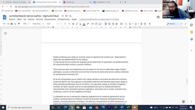This screenshot has height=110, width=195.
Task: Insert a numbered list
Action: pos(136,24)
